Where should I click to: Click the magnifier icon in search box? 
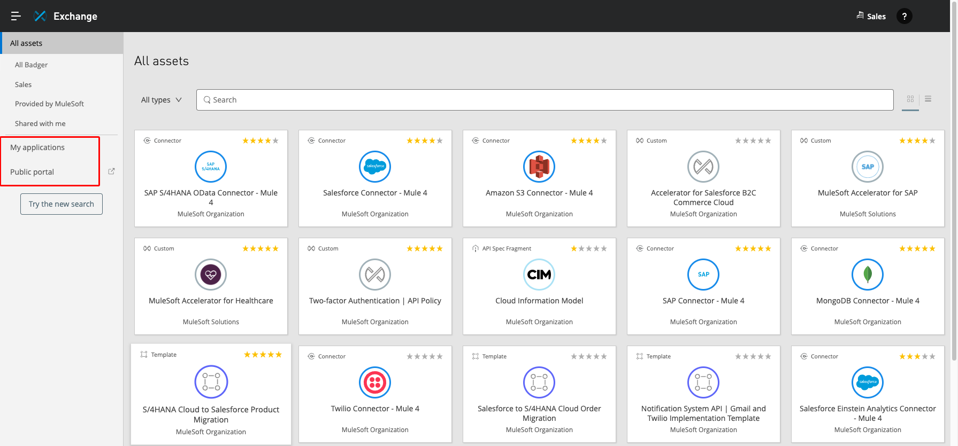[207, 100]
